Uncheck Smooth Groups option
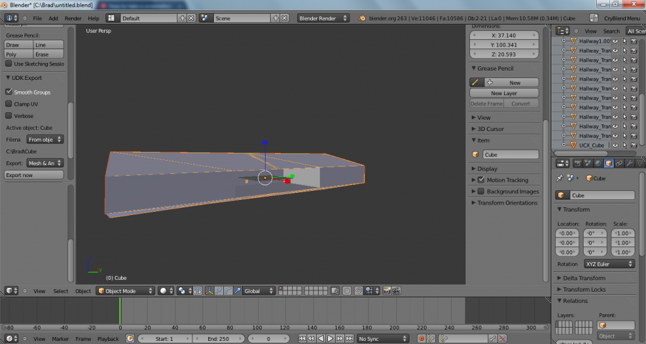 pos(9,92)
